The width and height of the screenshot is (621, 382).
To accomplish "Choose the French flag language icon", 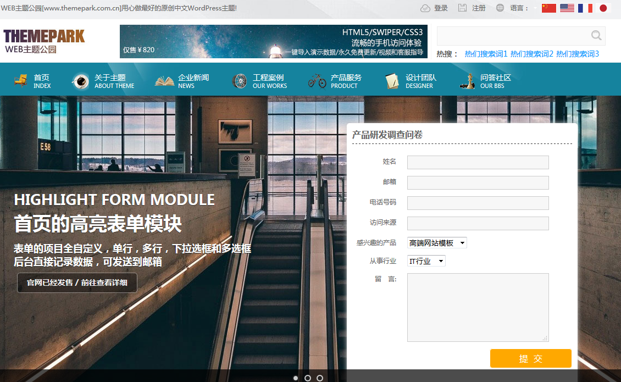I will tap(585, 8).
